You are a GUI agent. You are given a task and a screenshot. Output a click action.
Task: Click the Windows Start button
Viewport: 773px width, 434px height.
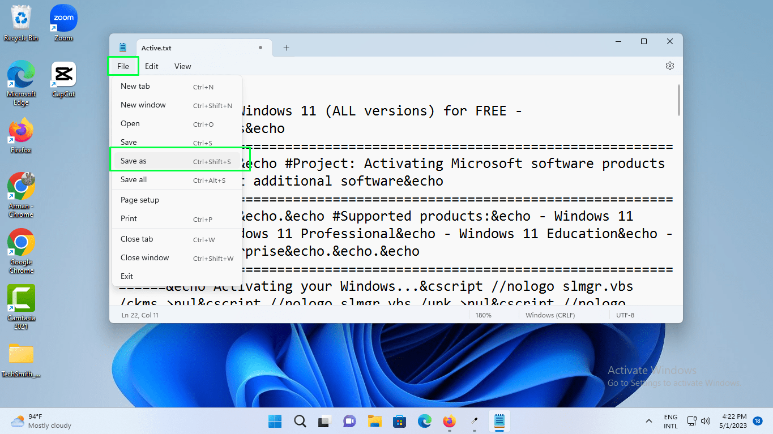[x=275, y=422]
